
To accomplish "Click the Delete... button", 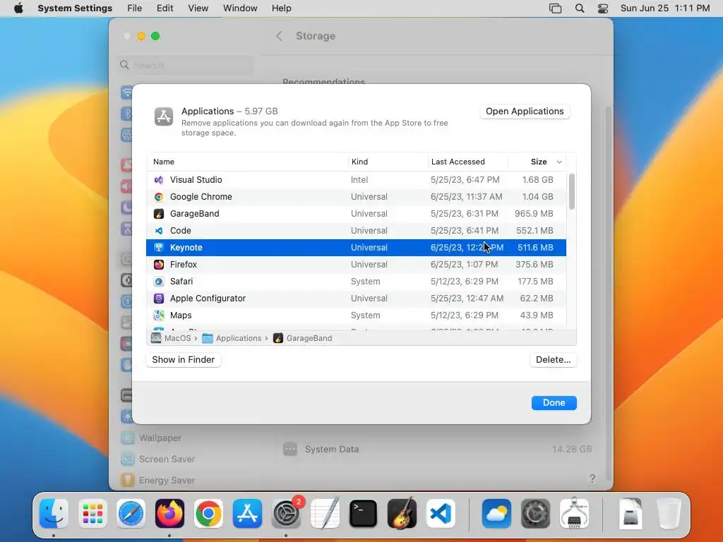I will 554,360.
